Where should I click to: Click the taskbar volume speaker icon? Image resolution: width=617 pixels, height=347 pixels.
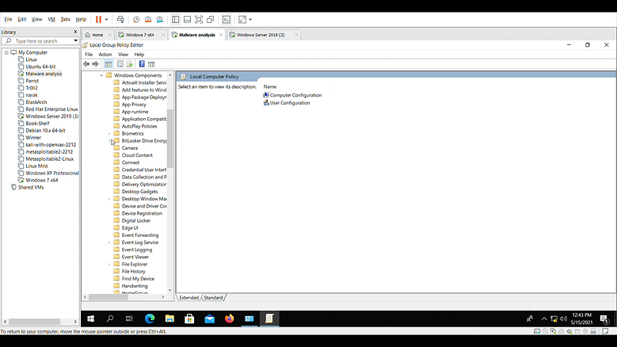tap(563, 318)
